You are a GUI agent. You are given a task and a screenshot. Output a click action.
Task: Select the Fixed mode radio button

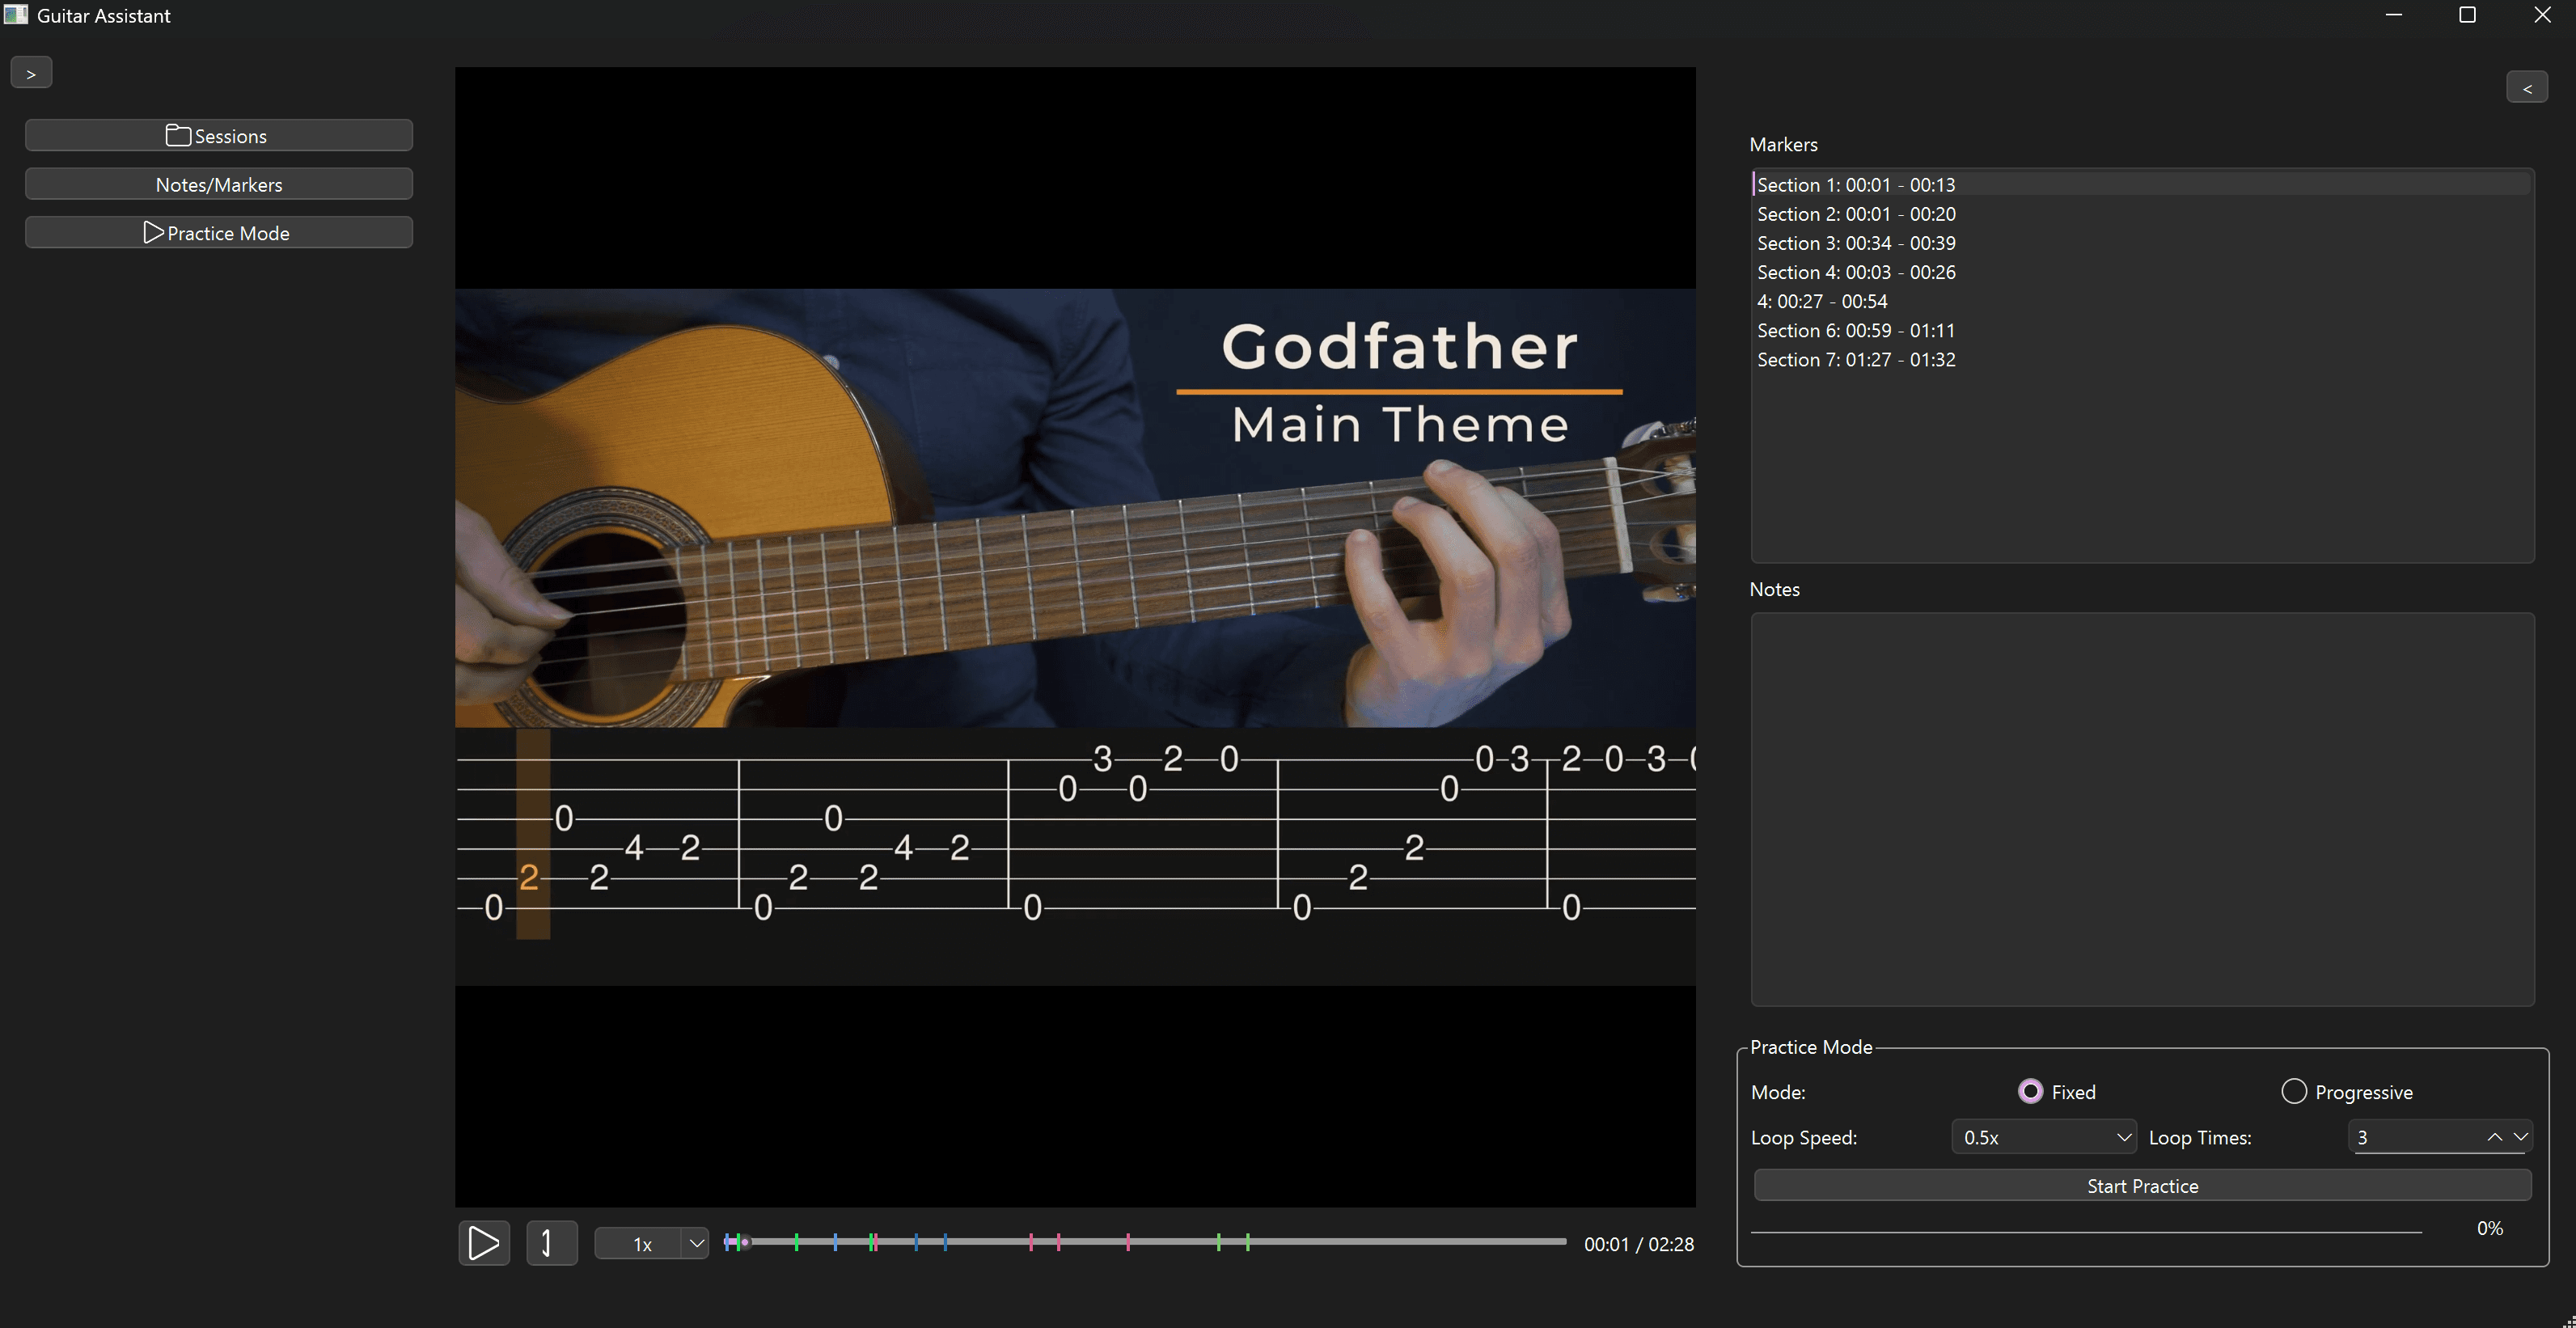pyautogui.click(x=2030, y=1091)
